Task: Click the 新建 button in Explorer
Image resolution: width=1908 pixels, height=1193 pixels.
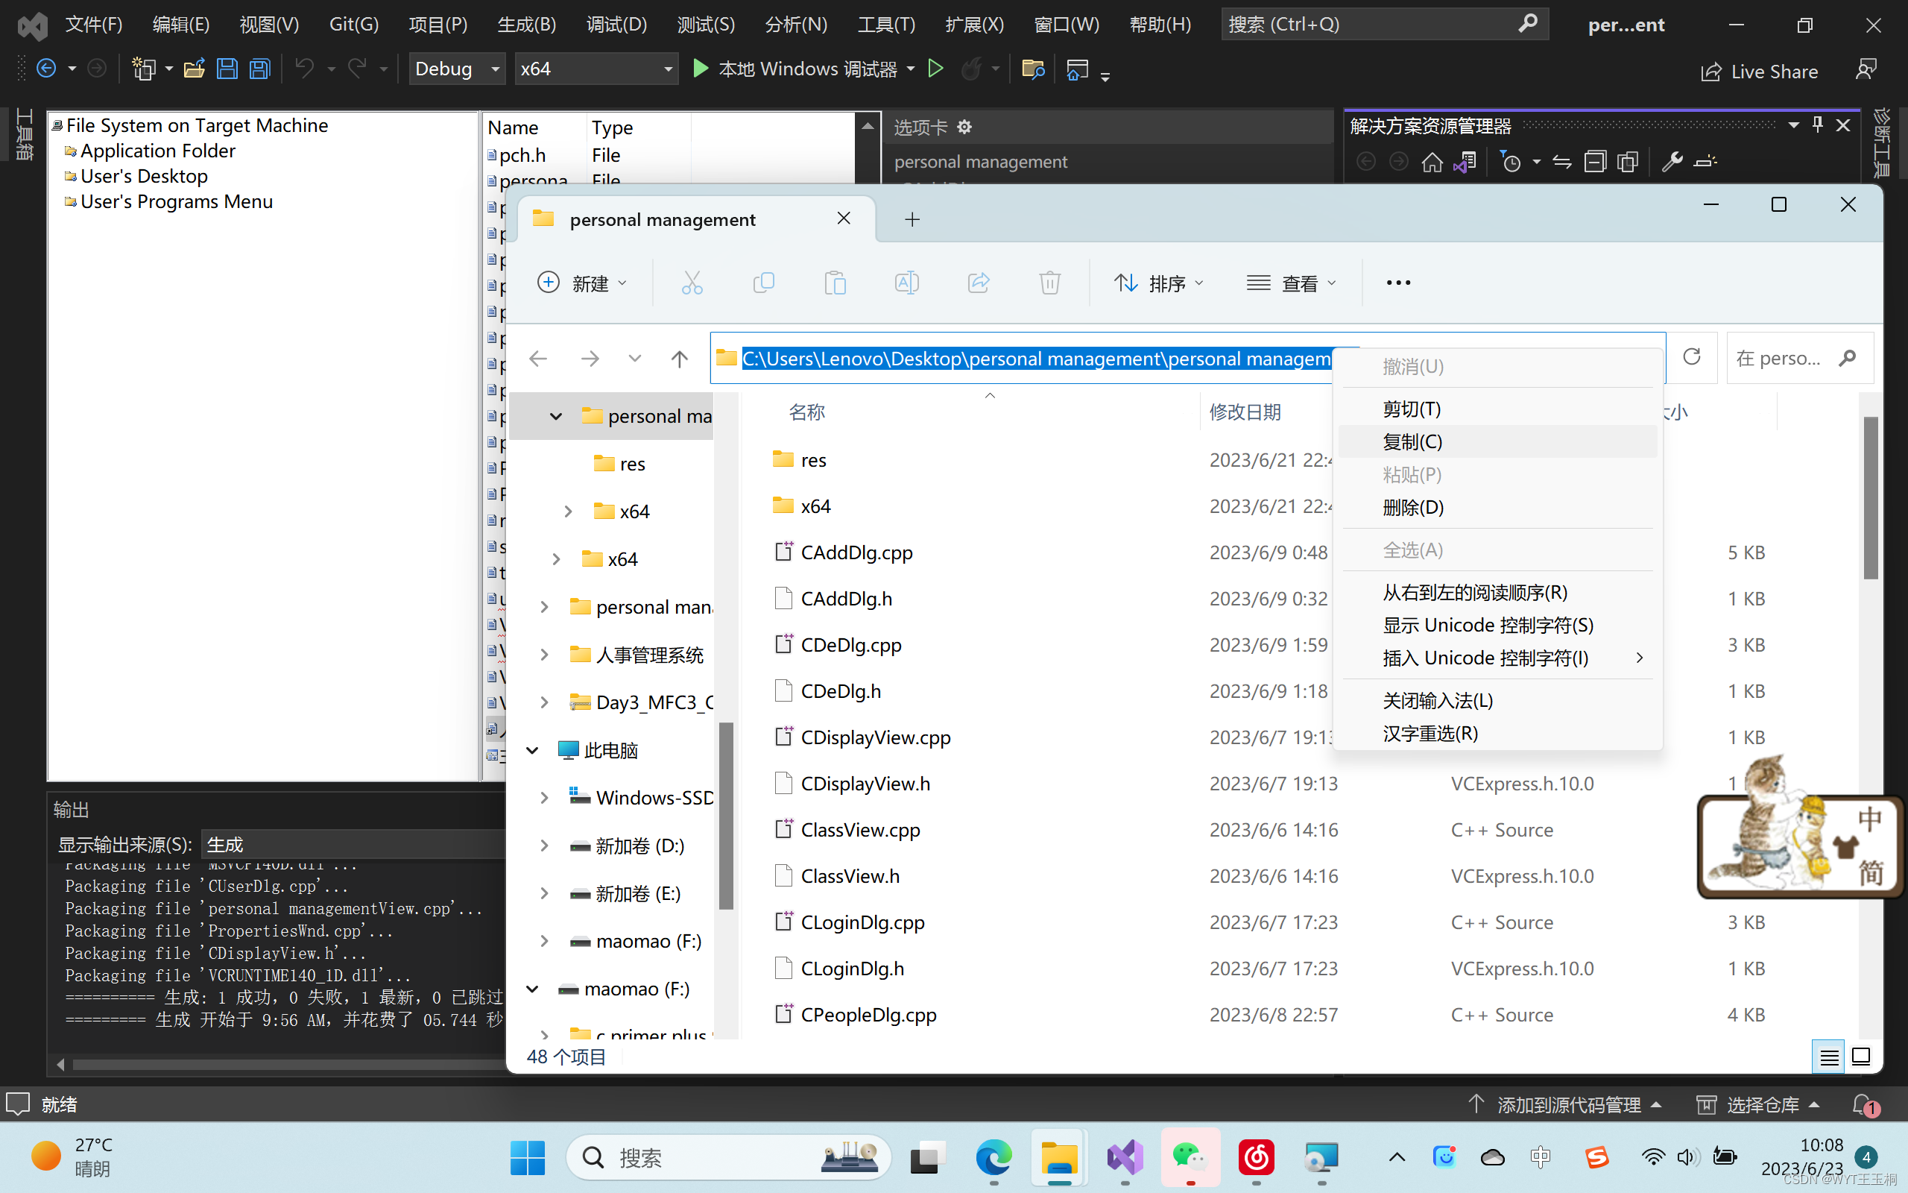Action: coord(584,283)
